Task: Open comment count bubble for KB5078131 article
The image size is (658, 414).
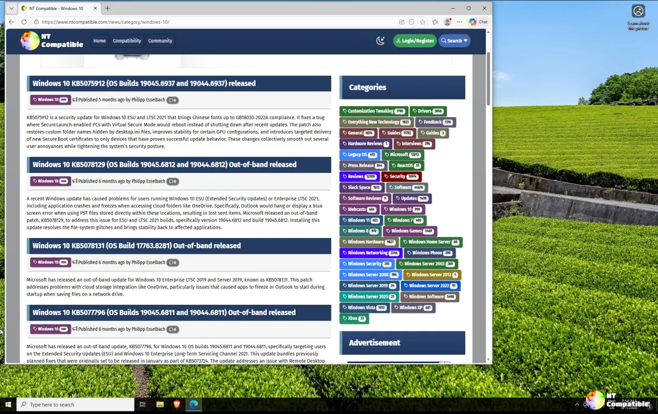Action: pyautogui.click(x=173, y=263)
